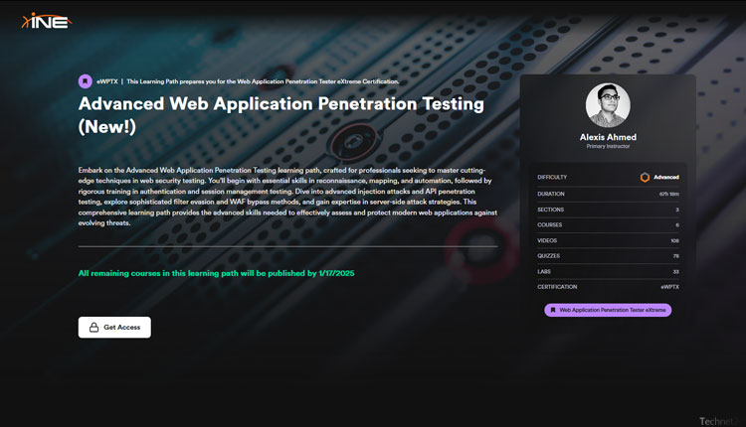Click the CERTIFICATION row label
This screenshot has height=427, width=746.
coord(557,287)
